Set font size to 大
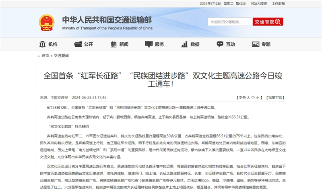Viewport: 322px width, 192px height. (248, 98)
